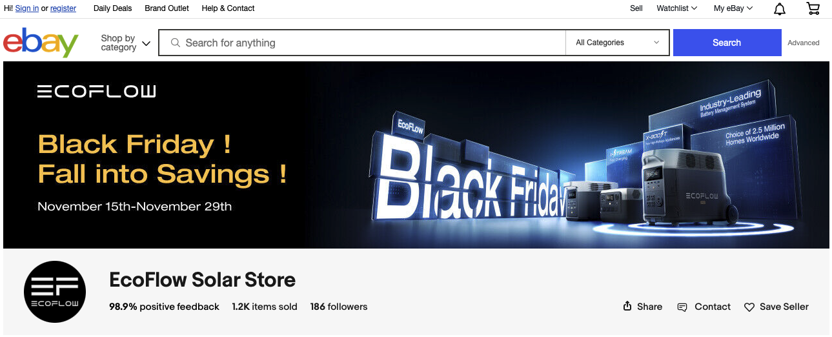The width and height of the screenshot is (832, 337).
Task: Click the Sign in link
Action: pyautogui.click(x=27, y=8)
